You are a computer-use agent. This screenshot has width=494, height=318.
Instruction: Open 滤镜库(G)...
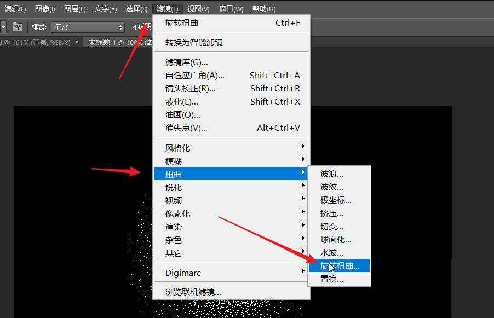[231, 62]
